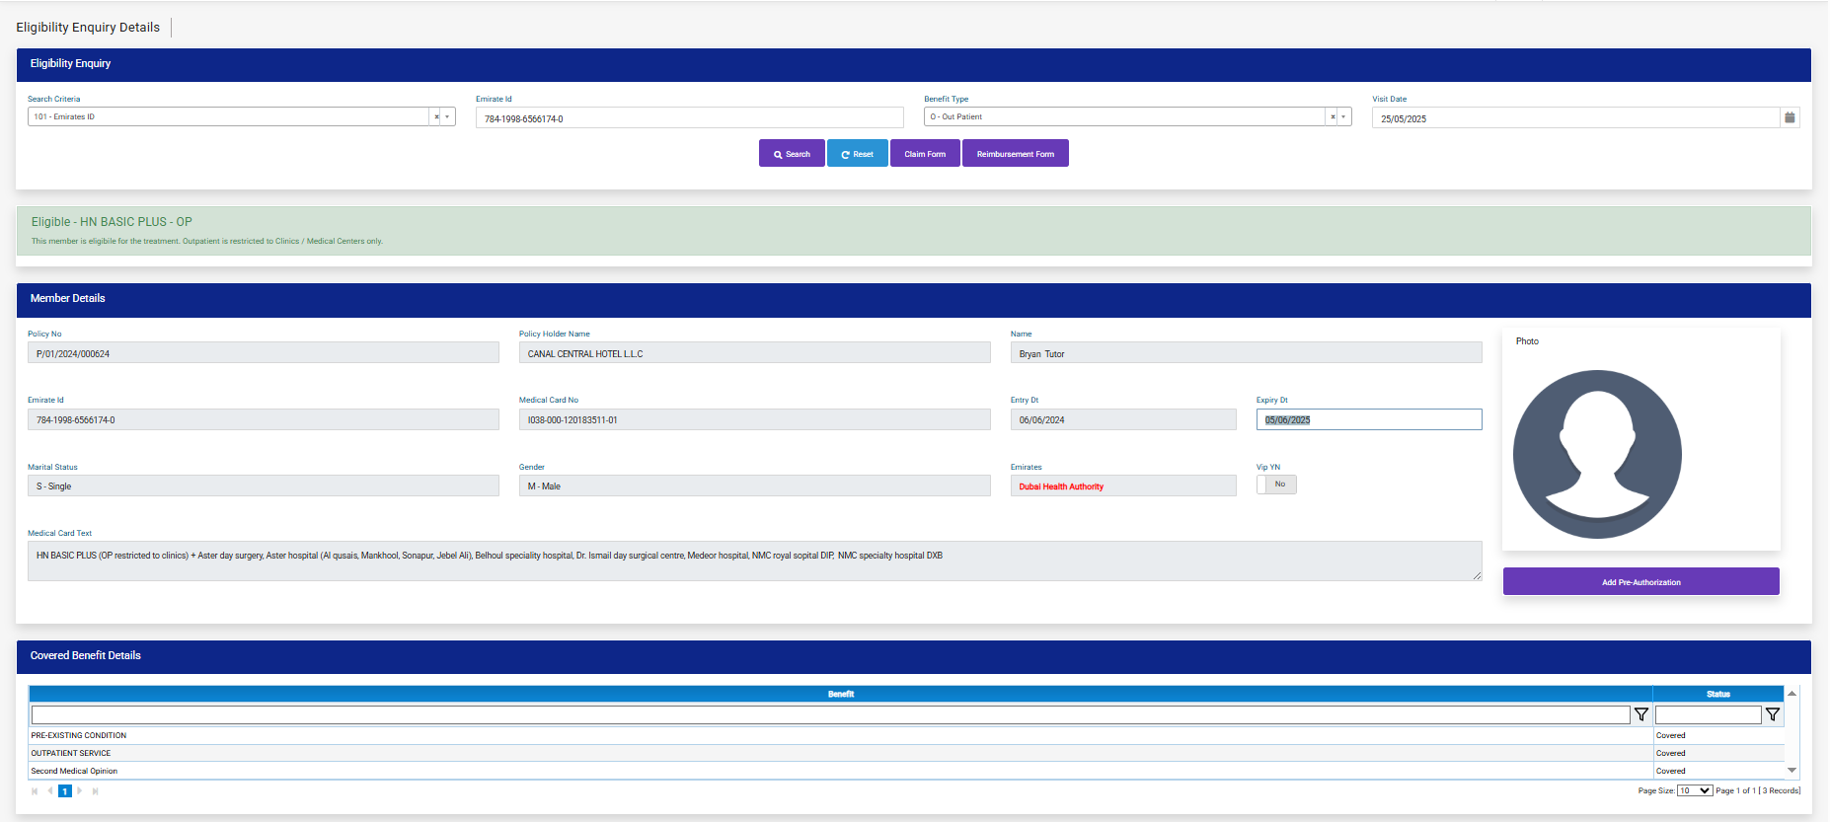The image size is (1830, 822).
Task: Expand the Search Criteria dropdown
Action: [447, 117]
